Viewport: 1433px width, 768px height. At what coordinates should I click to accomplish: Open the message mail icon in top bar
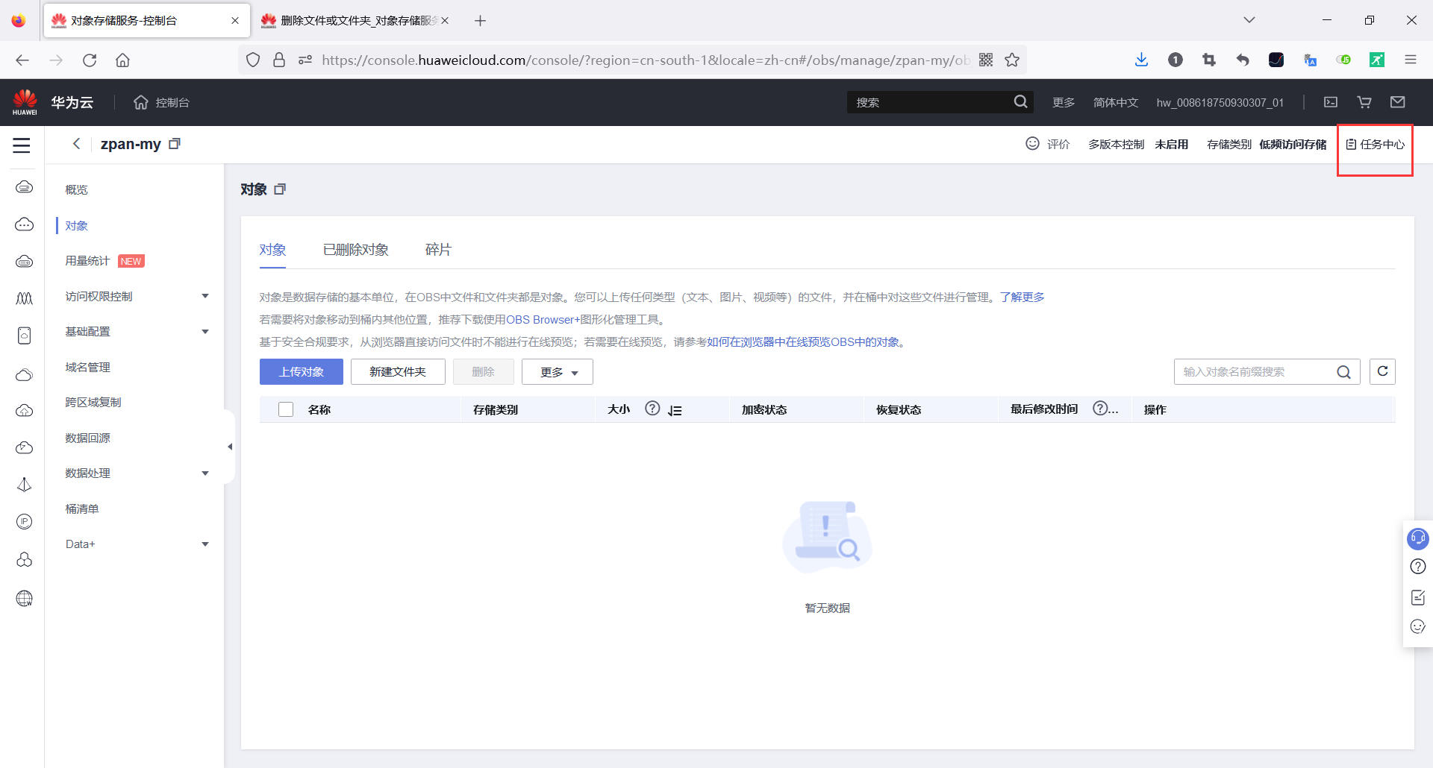[1398, 102]
